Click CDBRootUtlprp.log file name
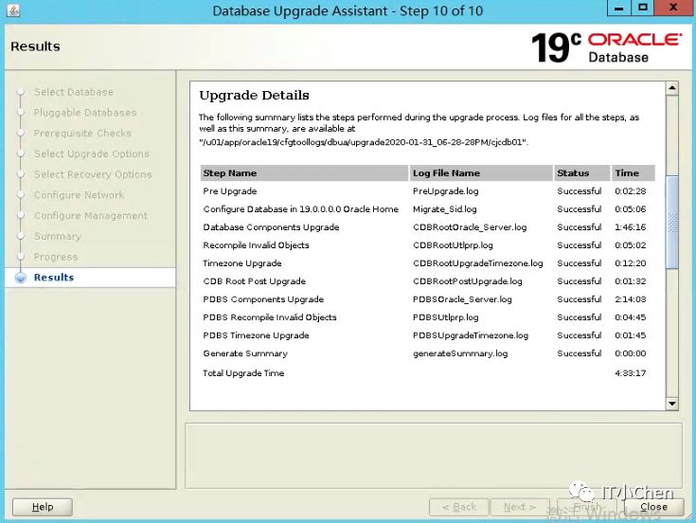 click(x=453, y=245)
